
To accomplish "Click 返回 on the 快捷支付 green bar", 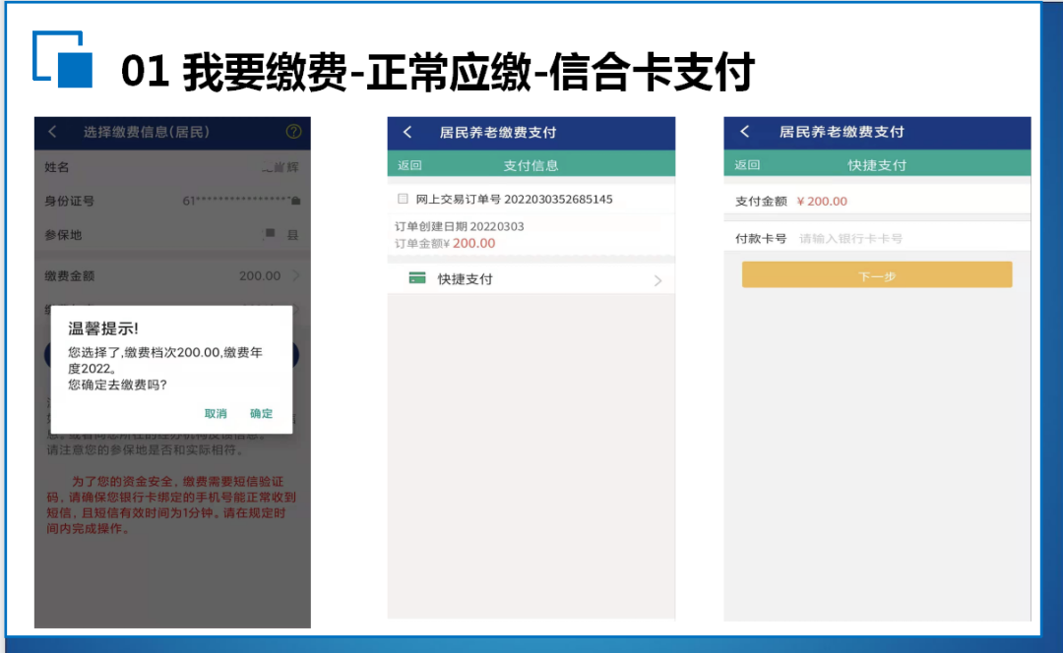I will click(x=747, y=164).
